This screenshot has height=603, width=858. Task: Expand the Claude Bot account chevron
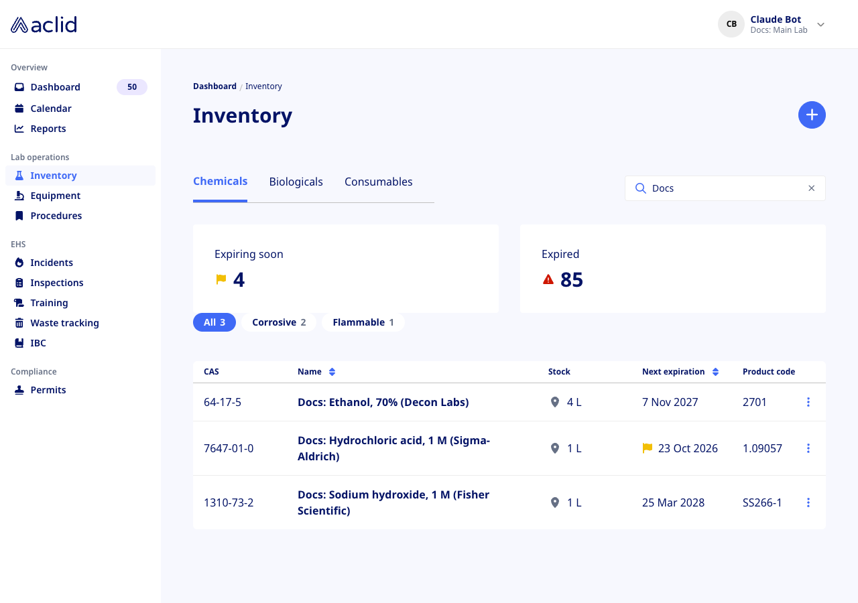coord(820,25)
